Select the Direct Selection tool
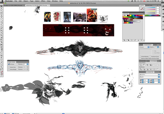The height and width of the screenshot is (114, 164). click(1, 8)
